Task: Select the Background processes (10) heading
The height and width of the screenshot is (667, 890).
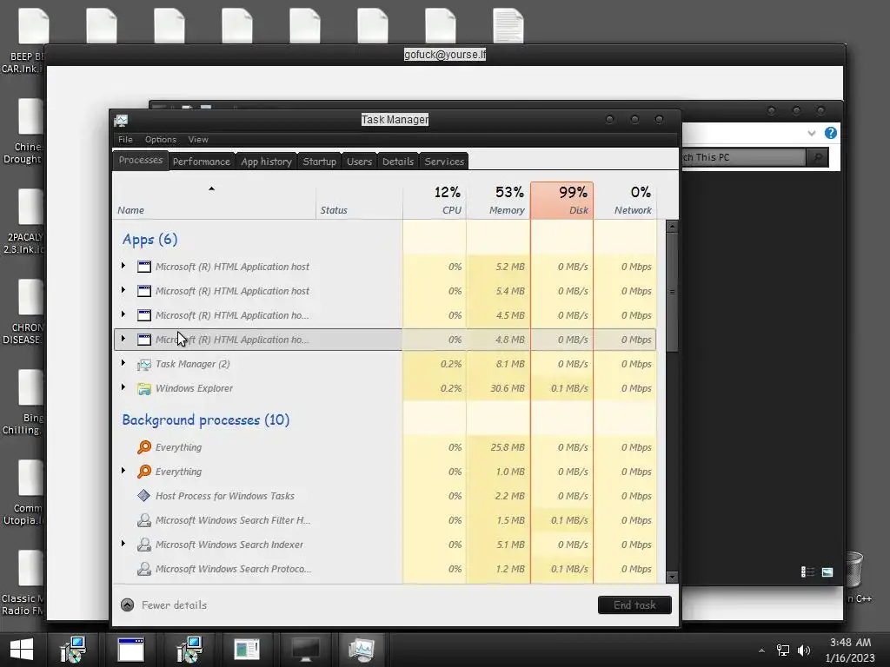Action: click(205, 420)
